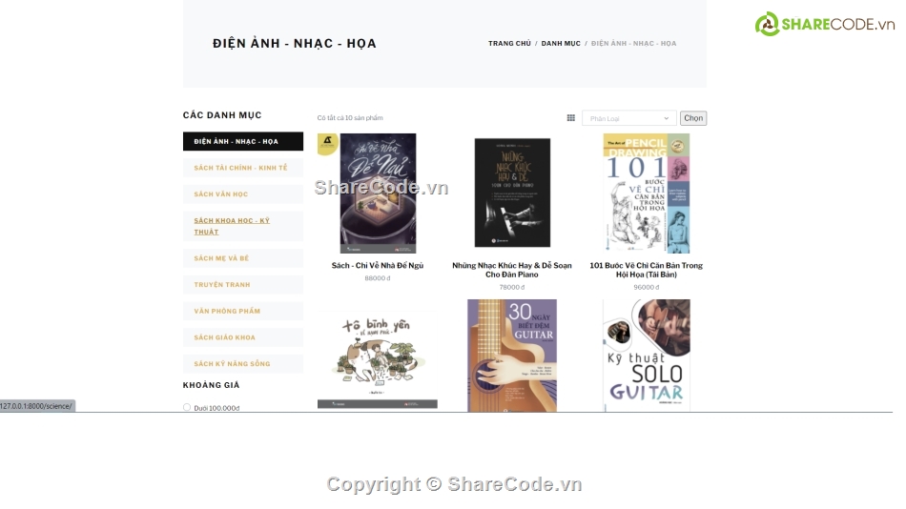
Task: Click Những Nhạc Khúc Hay title link
Action: click(x=512, y=270)
